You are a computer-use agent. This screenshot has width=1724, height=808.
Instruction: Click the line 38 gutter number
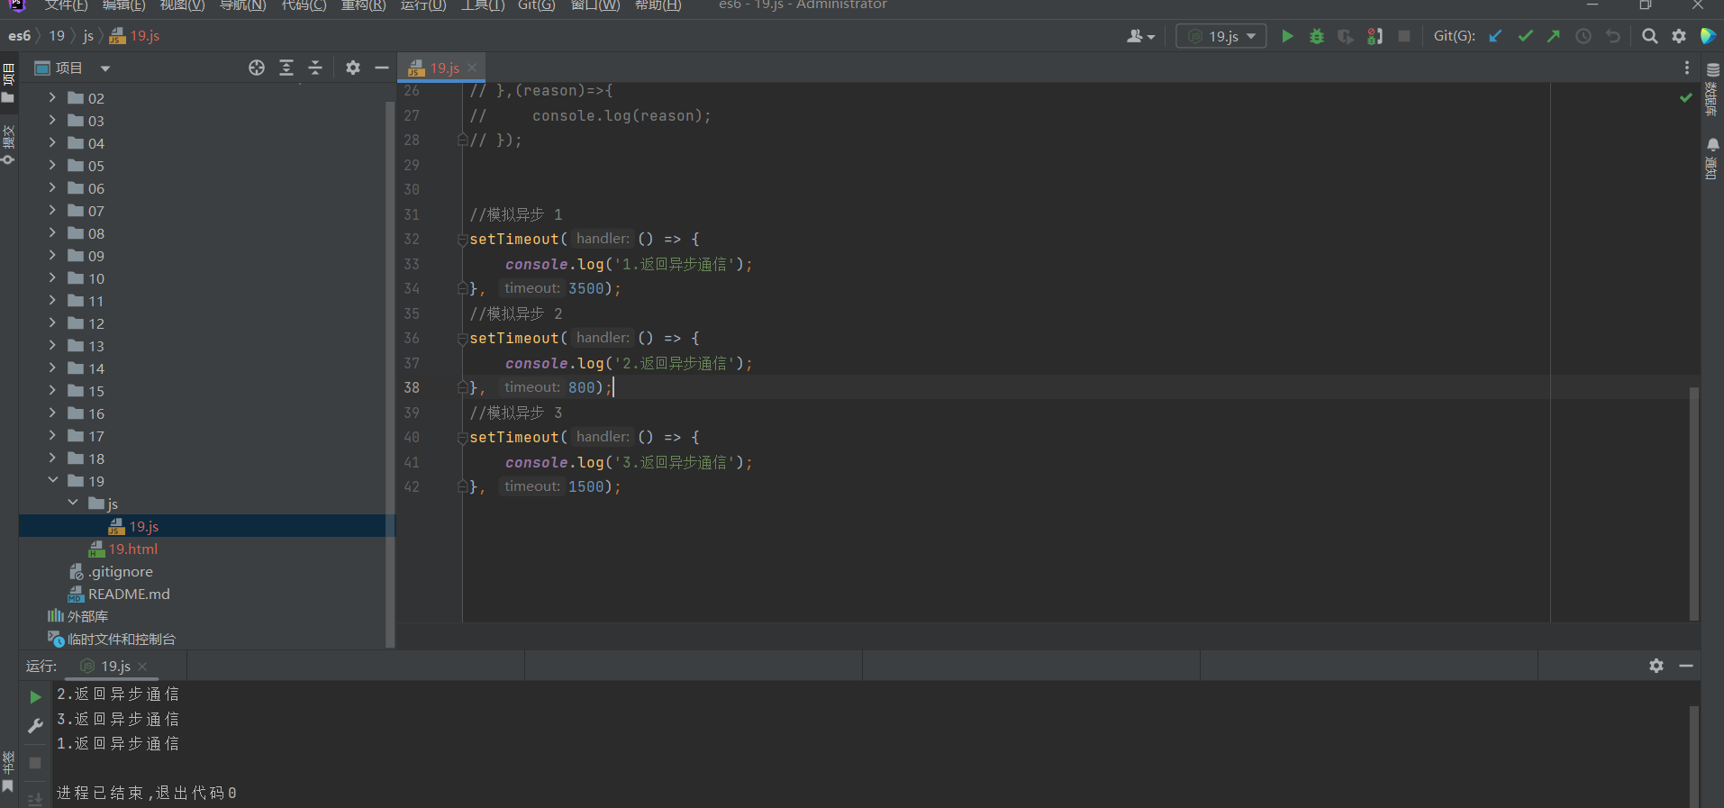412,387
